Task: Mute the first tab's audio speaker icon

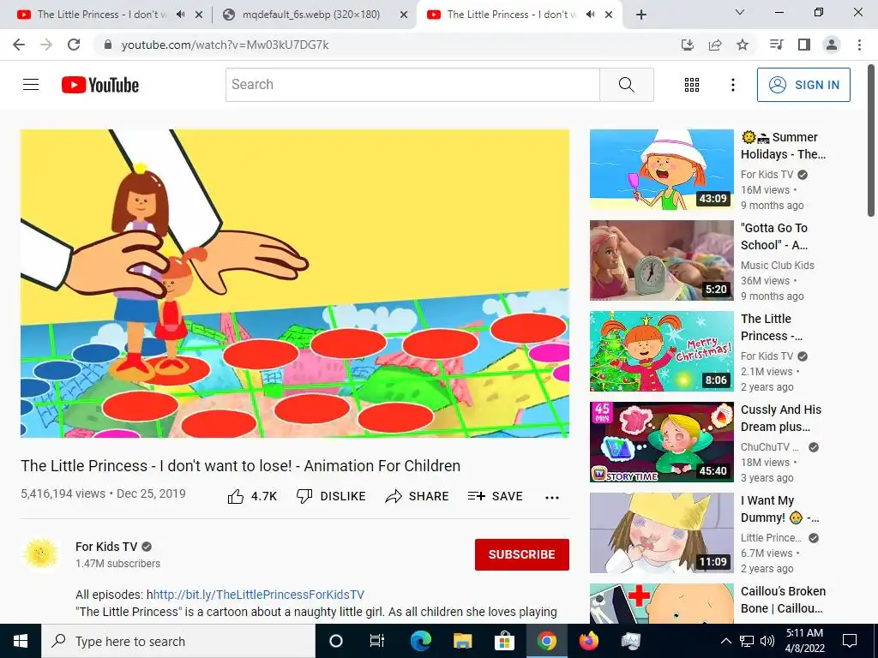Action: pyautogui.click(x=180, y=15)
